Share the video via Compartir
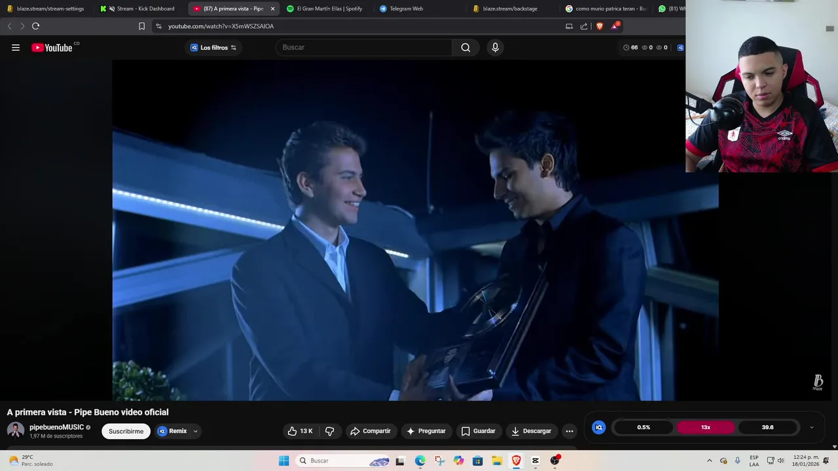The height and width of the screenshot is (471, 838). coord(371,431)
